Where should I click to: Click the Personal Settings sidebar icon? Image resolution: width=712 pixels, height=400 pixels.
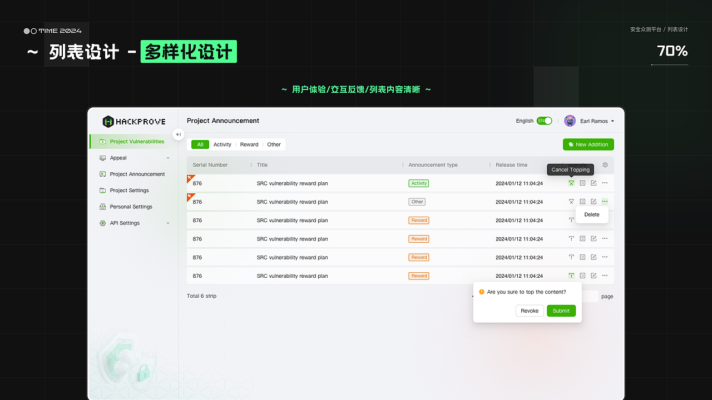pyautogui.click(x=102, y=207)
